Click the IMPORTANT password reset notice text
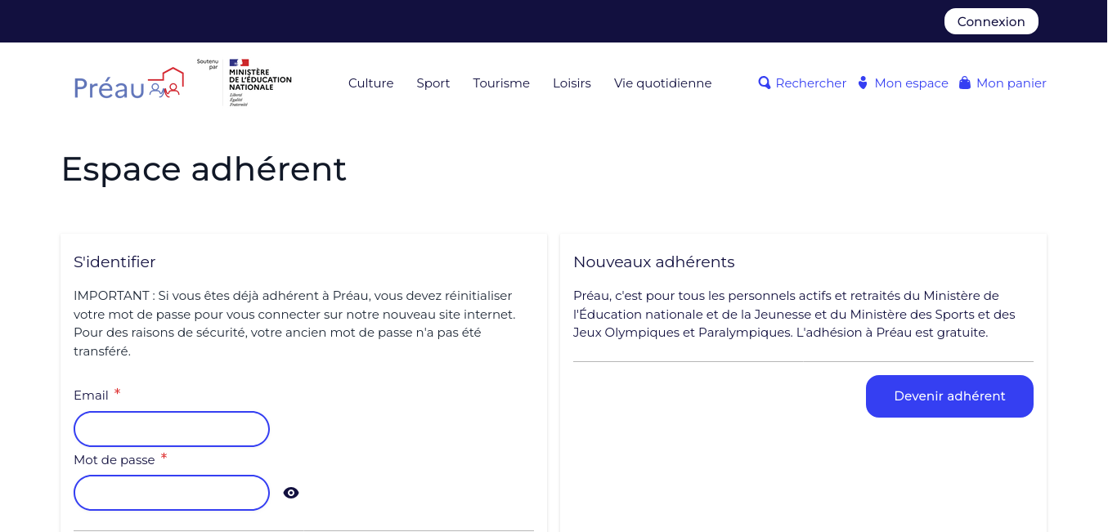 (x=294, y=324)
